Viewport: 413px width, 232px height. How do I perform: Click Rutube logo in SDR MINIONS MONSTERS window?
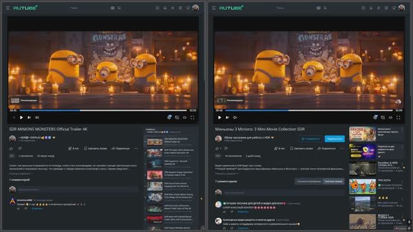point(25,8)
